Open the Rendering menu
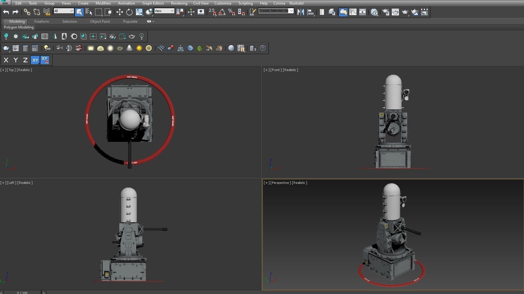This screenshot has height=294, width=524. 179,3
